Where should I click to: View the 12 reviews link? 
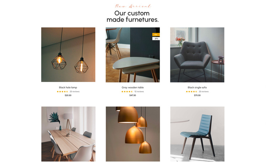click(139, 92)
